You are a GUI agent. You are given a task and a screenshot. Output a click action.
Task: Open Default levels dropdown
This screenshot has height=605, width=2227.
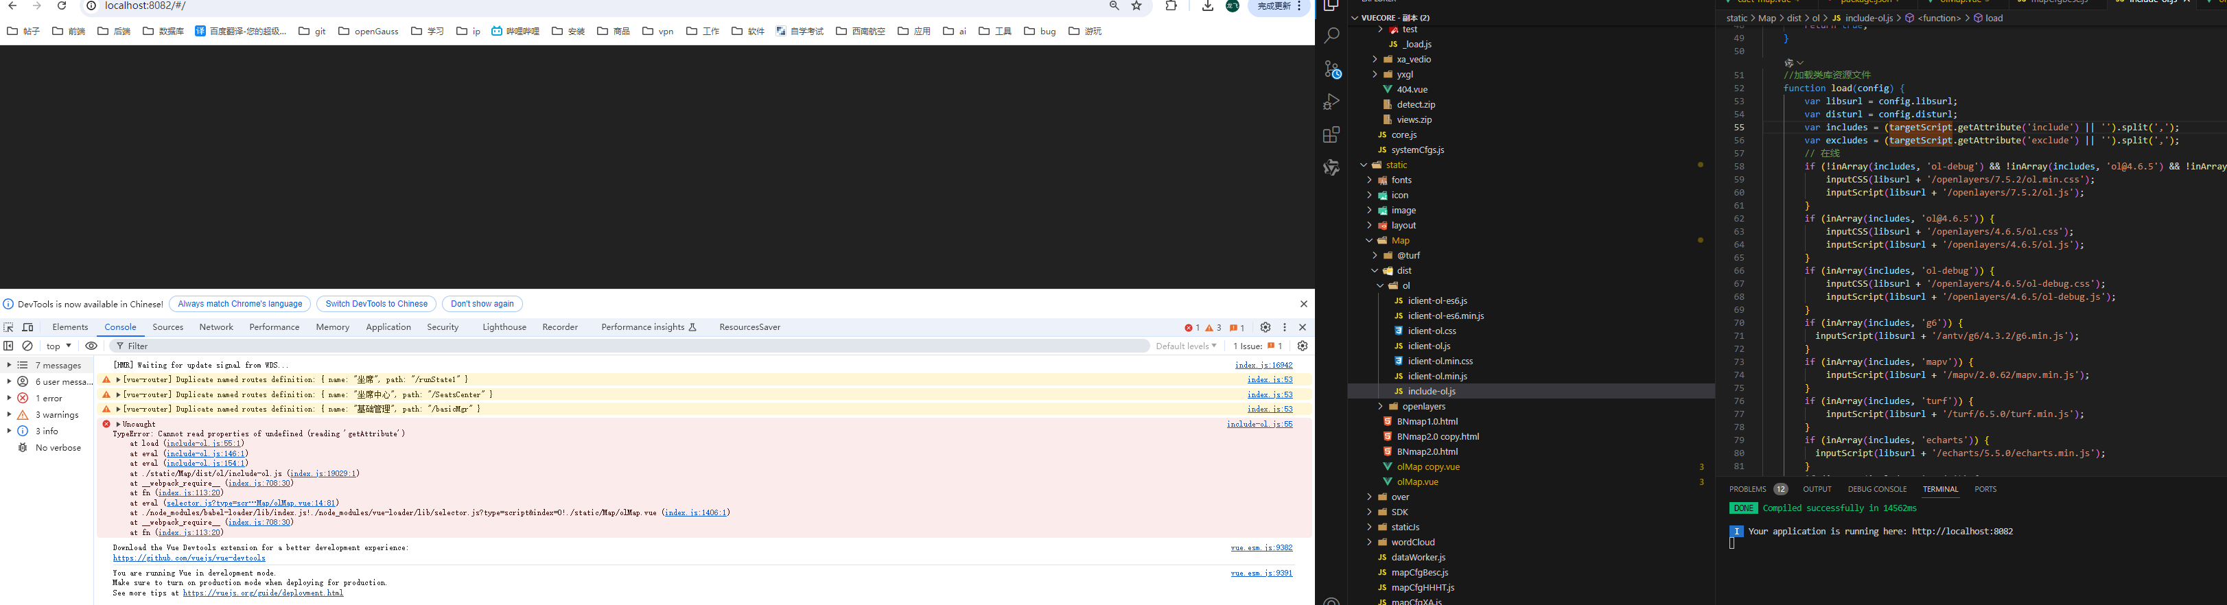tap(1186, 346)
